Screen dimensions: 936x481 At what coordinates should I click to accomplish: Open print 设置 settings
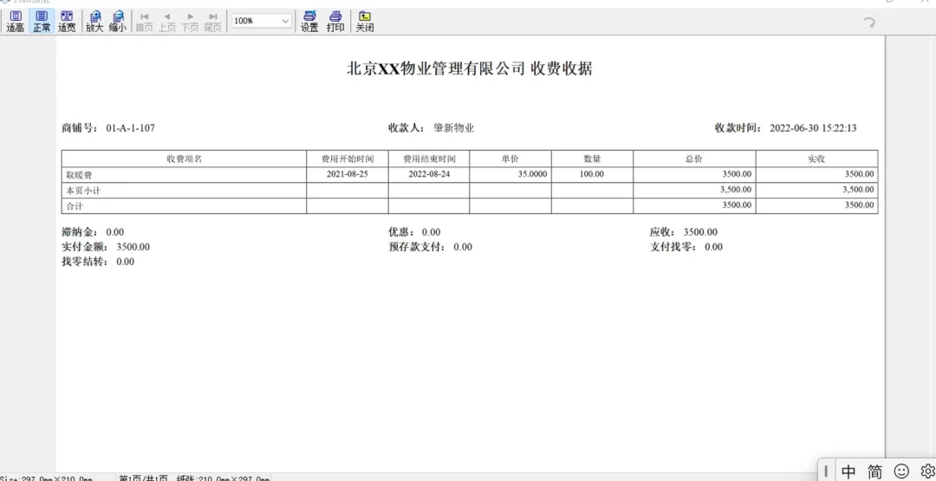point(309,22)
